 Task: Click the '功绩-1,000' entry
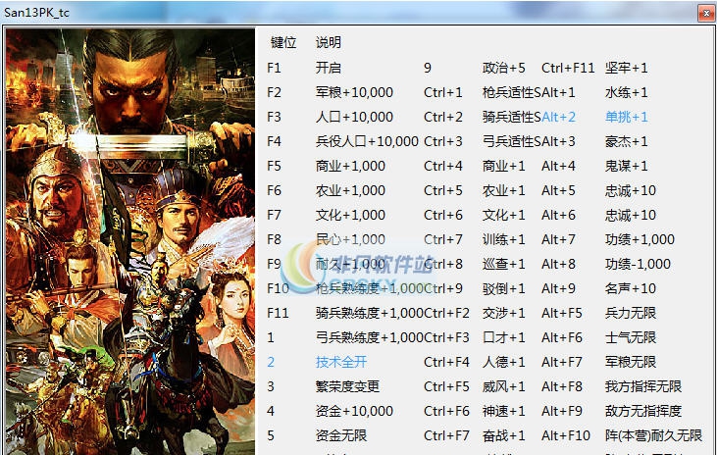(638, 265)
